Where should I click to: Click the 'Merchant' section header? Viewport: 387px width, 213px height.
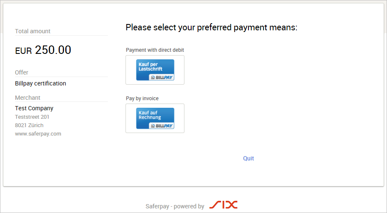28,98
